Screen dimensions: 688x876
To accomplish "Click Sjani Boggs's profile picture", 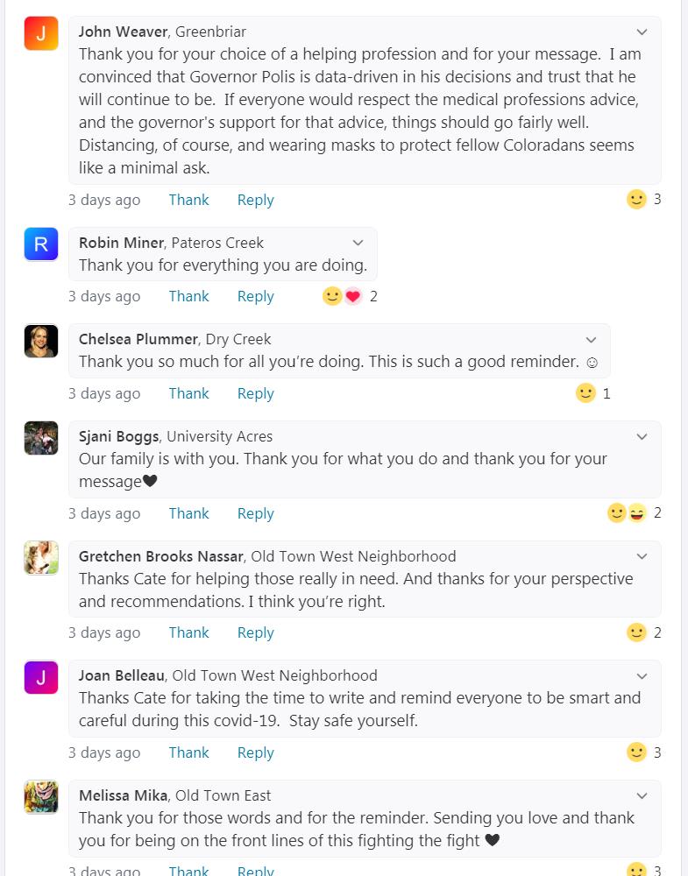I will pyautogui.click(x=41, y=438).
